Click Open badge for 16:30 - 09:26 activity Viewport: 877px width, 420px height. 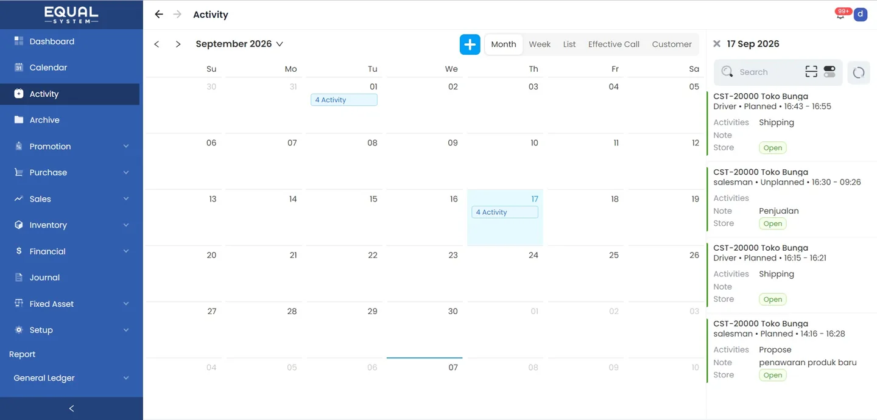click(773, 223)
